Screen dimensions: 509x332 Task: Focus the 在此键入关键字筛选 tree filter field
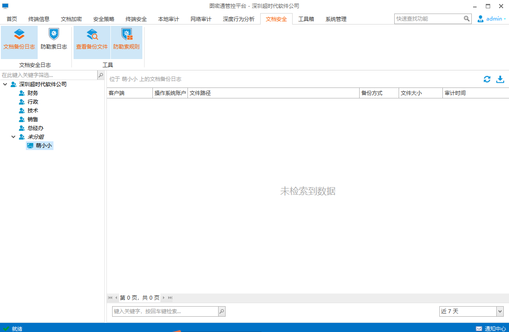[49, 75]
